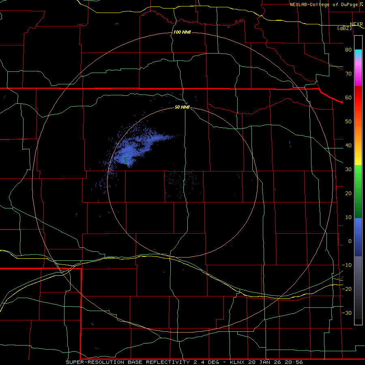The width and height of the screenshot is (365, 365).
Task: Click the "[dBZ]" units label
Action: [x=345, y=28]
